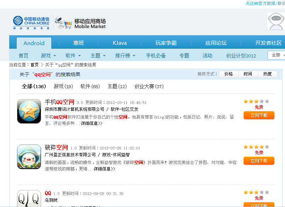
Task: Show 全部(136) results
Action: [34, 86]
